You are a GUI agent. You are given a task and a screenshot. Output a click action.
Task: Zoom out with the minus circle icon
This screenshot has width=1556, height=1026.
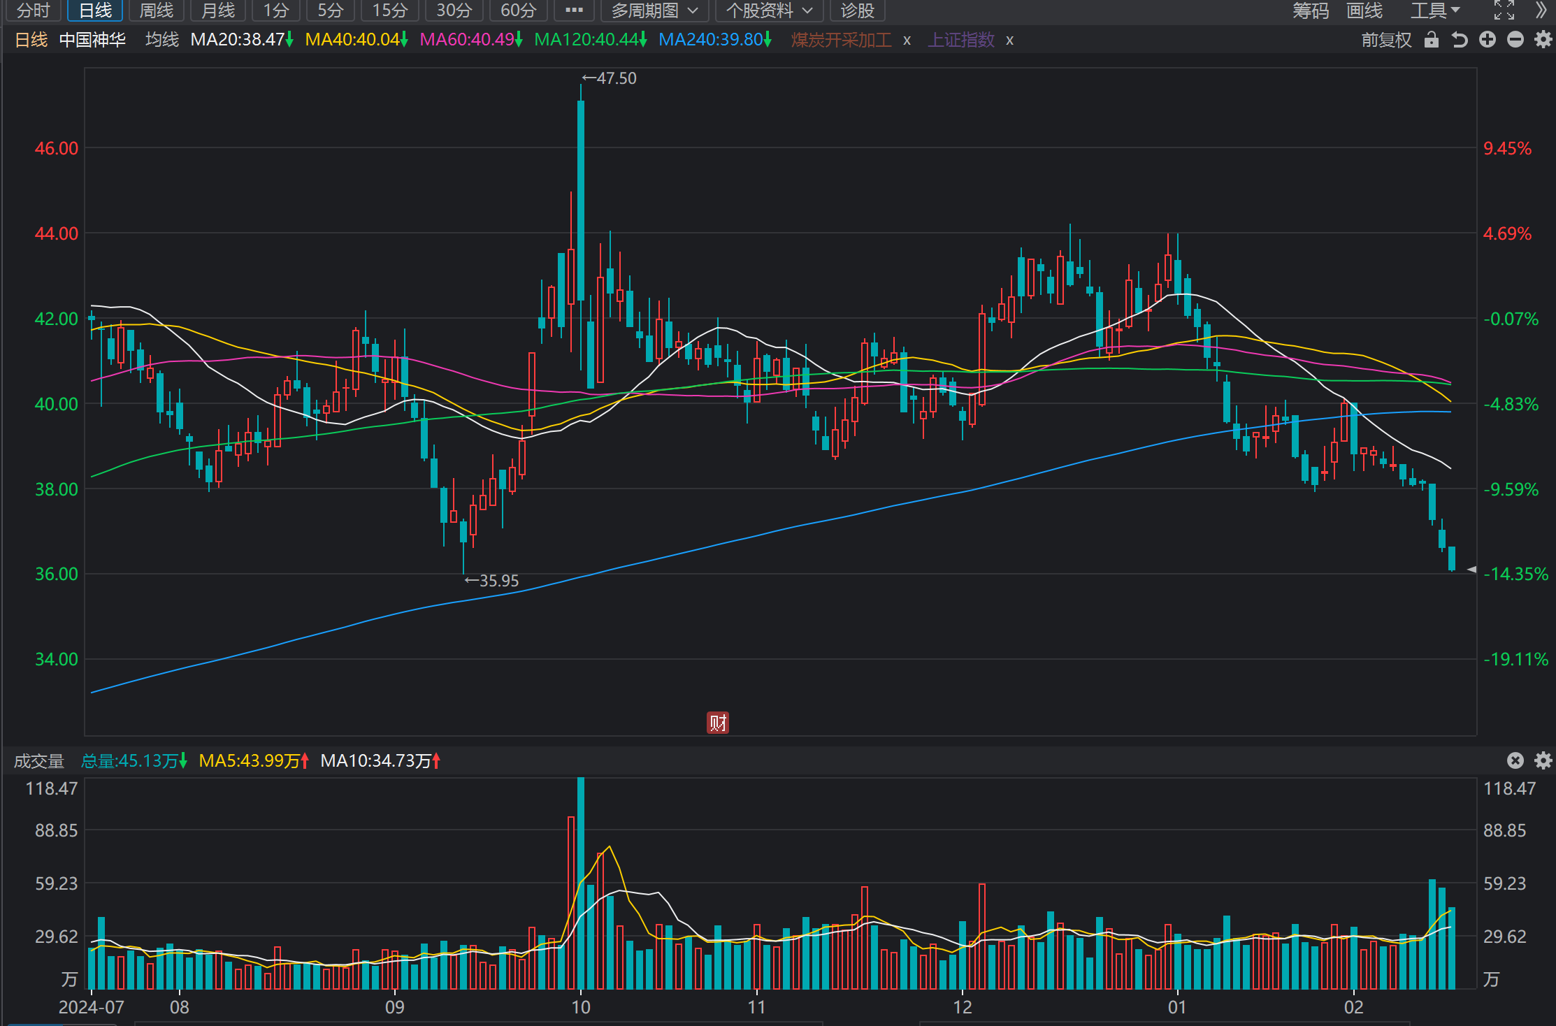coord(1515,40)
